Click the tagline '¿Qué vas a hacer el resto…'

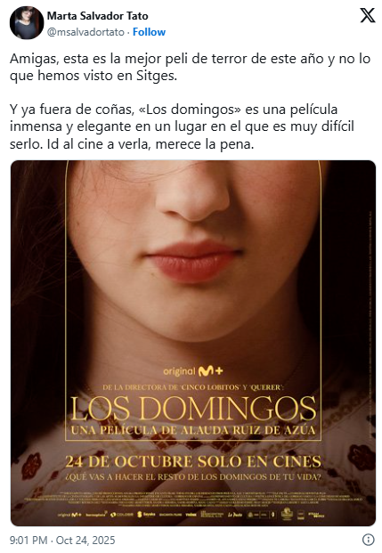[x=193, y=477]
